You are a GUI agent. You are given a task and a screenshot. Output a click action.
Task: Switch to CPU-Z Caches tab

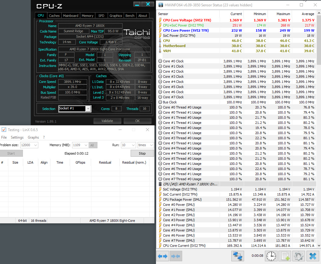(x=54, y=16)
